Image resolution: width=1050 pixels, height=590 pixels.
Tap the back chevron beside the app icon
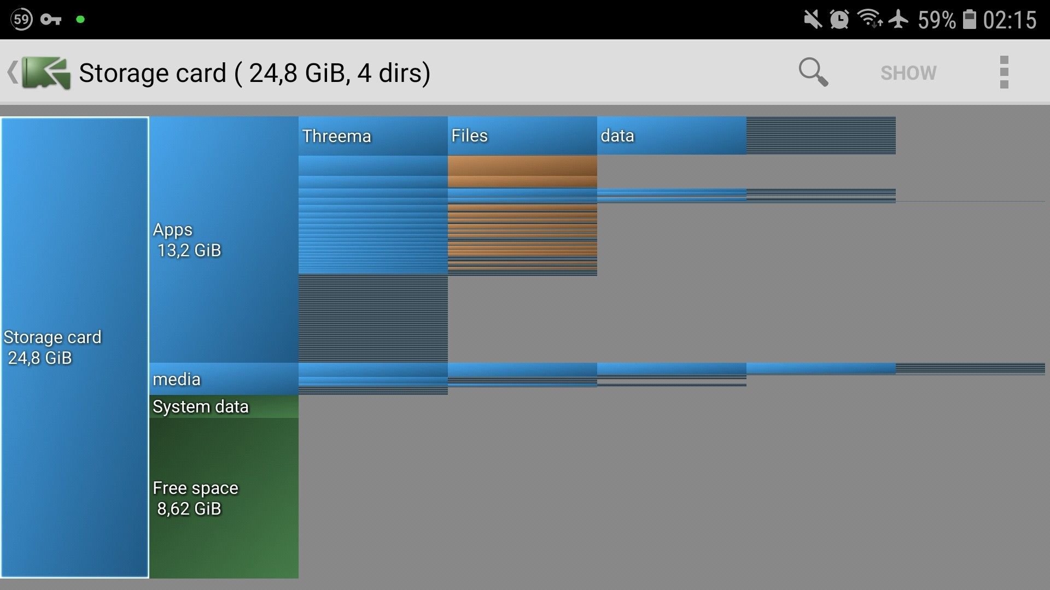point(12,72)
